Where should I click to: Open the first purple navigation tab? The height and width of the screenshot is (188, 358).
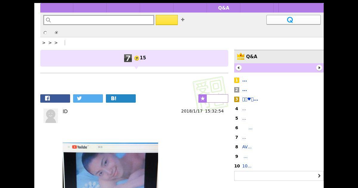(57, 8)
